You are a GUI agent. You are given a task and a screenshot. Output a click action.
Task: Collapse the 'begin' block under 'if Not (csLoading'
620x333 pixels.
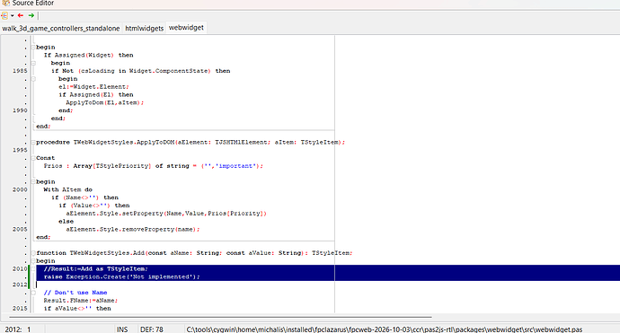click(33, 79)
